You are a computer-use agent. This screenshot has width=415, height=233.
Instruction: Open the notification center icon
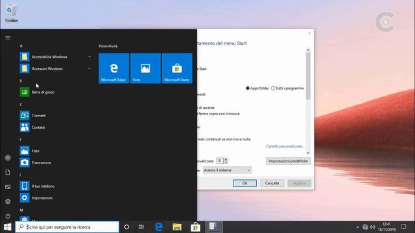coord(403,227)
